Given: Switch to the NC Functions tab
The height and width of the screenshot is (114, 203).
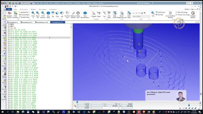Looking at the screenshot, I should pos(24,9).
